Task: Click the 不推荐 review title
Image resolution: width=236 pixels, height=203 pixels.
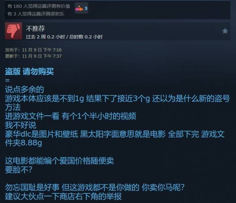Action: tap(36, 29)
